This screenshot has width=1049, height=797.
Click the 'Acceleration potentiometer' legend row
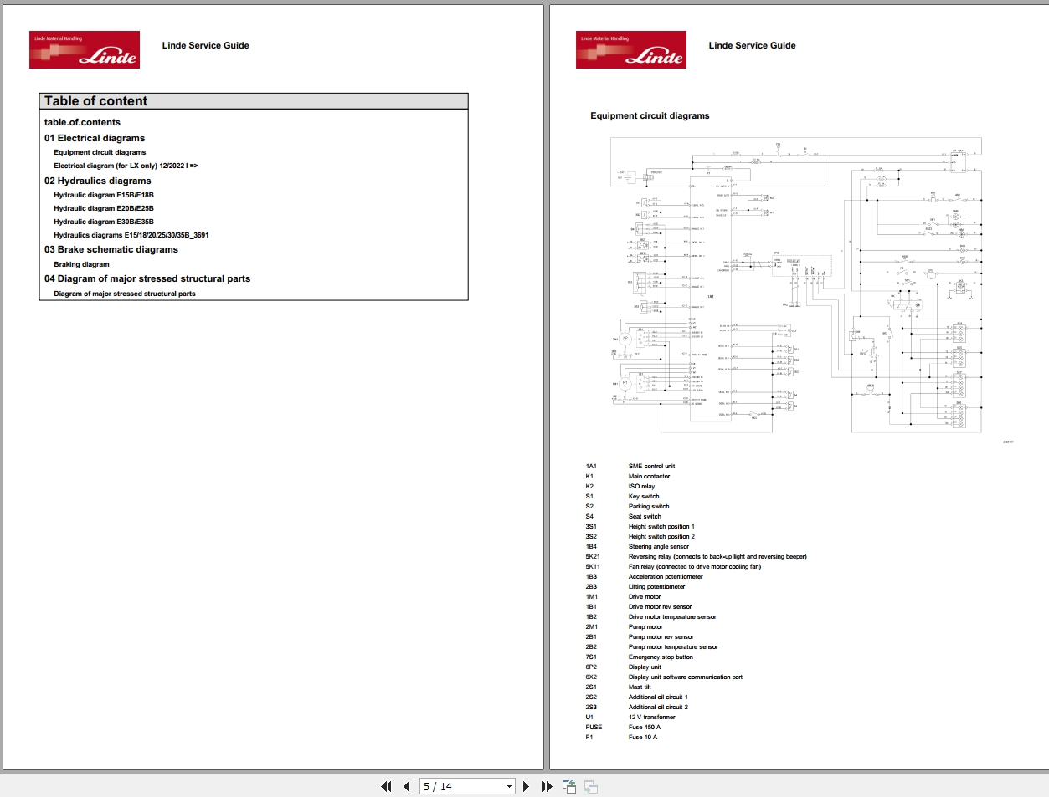click(x=645, y=577)
